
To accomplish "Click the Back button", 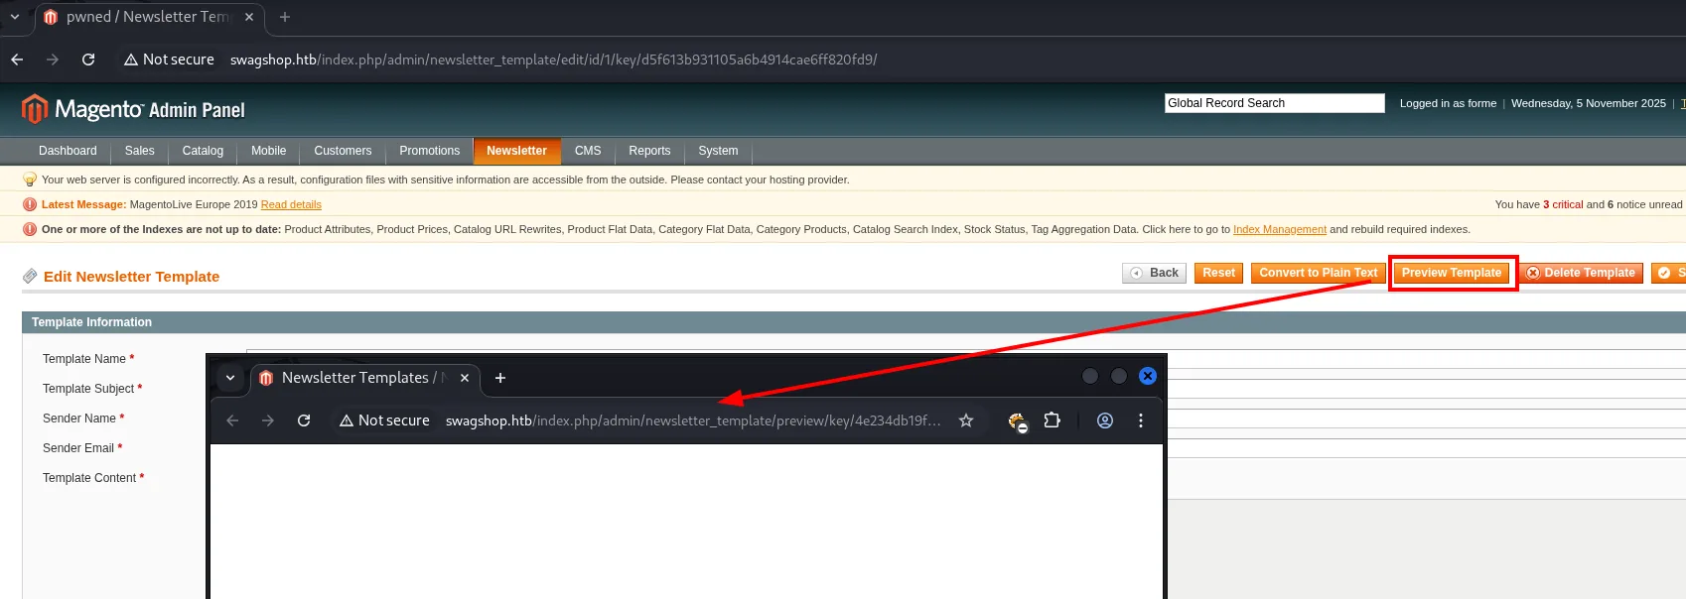I will click(1154, 273).
